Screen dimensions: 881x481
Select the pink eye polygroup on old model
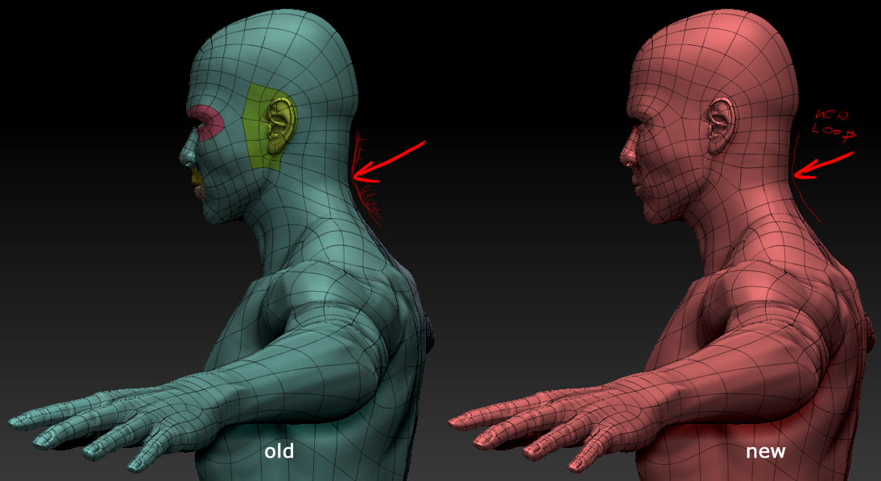pyautogui.click(x=206, y=123)
